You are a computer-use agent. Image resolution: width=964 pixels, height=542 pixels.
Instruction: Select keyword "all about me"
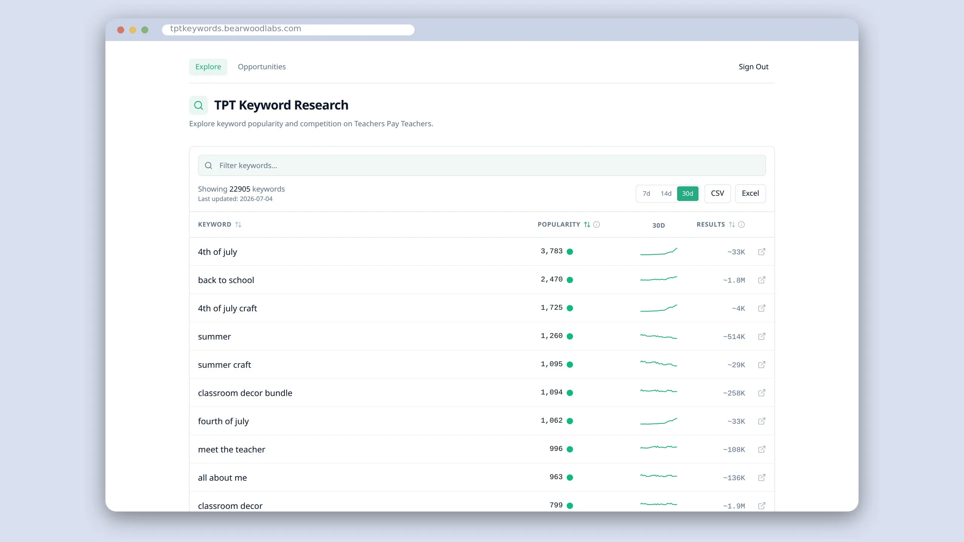[223, 478]
